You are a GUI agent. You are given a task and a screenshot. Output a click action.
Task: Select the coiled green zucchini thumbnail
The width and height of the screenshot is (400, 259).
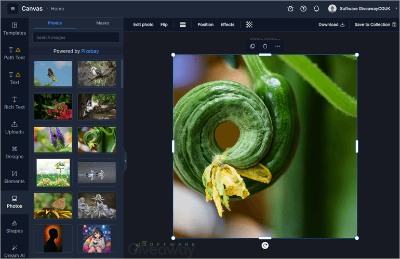click(97, 140)
